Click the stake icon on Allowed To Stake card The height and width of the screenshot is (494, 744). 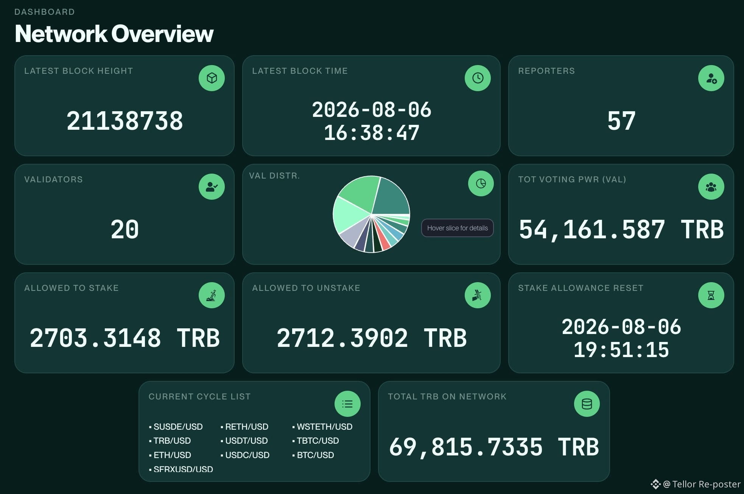pos(212,295)
